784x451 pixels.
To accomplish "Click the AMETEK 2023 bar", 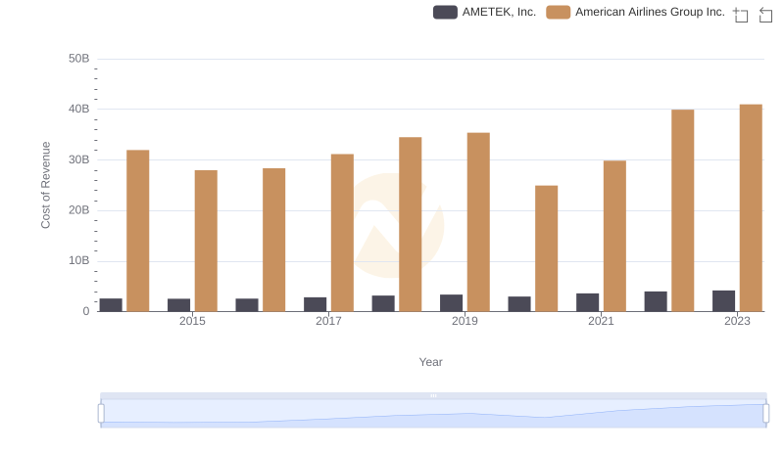I will click(723, 301).
